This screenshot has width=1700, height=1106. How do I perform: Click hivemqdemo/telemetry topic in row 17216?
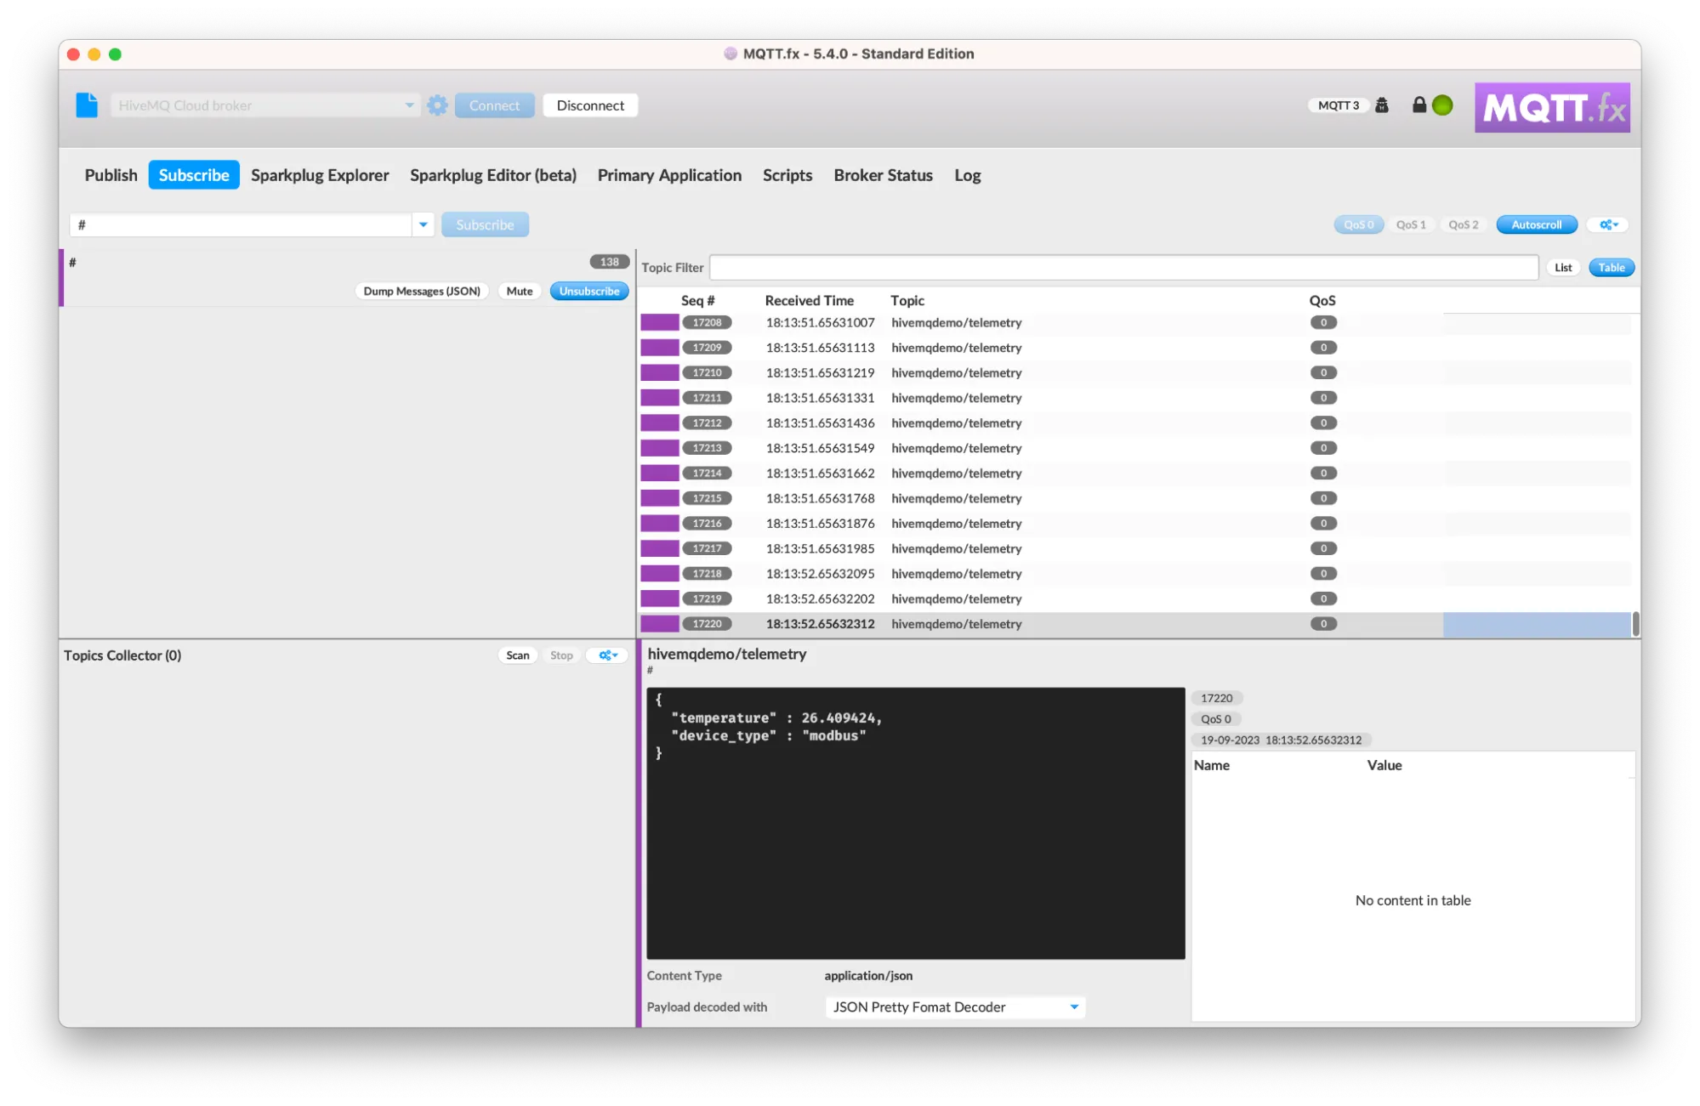[x=957, y=524]
